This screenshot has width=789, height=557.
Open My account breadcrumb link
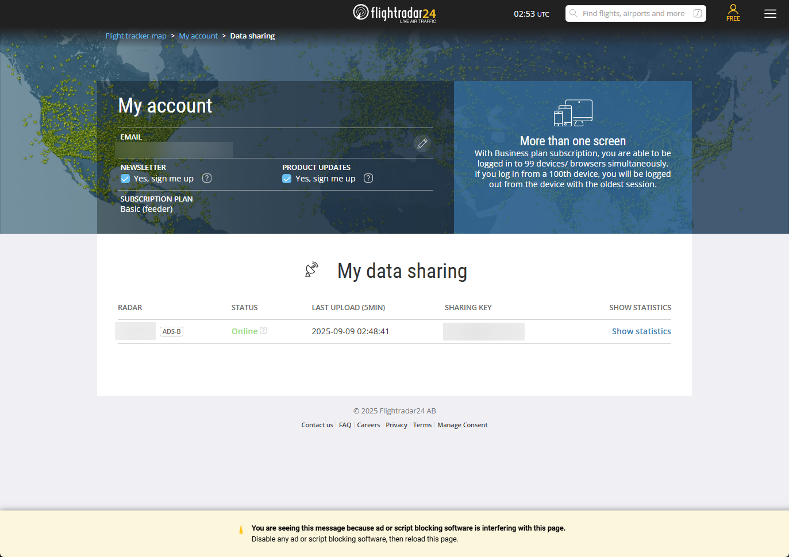tap(198, 36)
